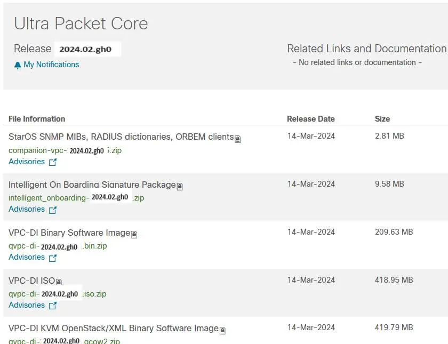Click the lock icon after StarOS SNMP MIBs title

(x=238, y=139)
